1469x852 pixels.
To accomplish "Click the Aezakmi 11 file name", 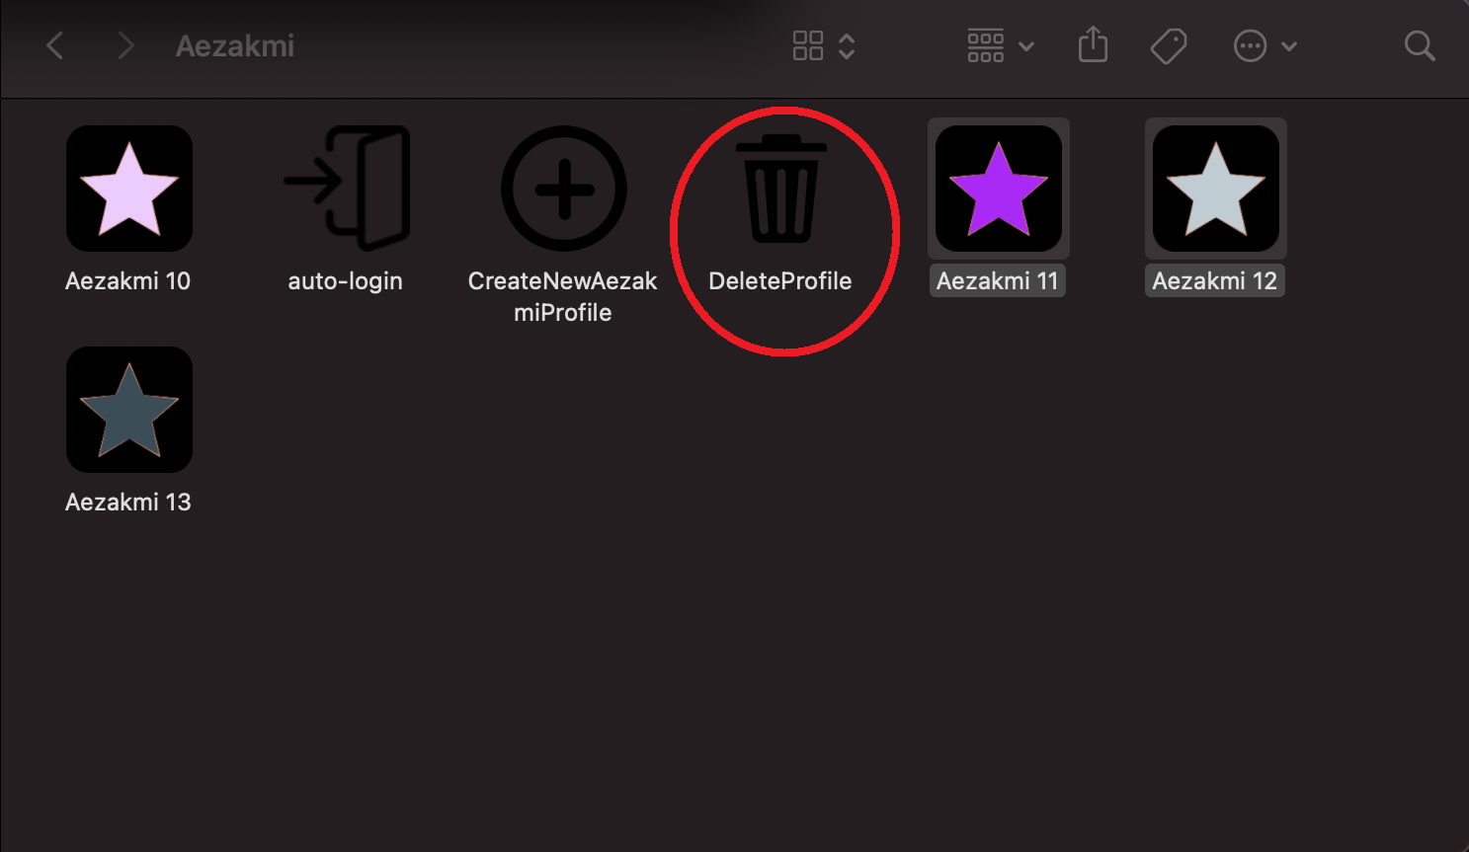I will tap(998, 281).
